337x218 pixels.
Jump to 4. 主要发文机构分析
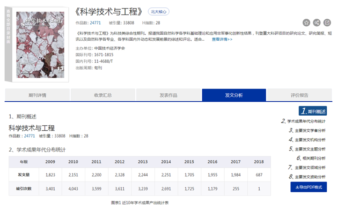[307, 140]
